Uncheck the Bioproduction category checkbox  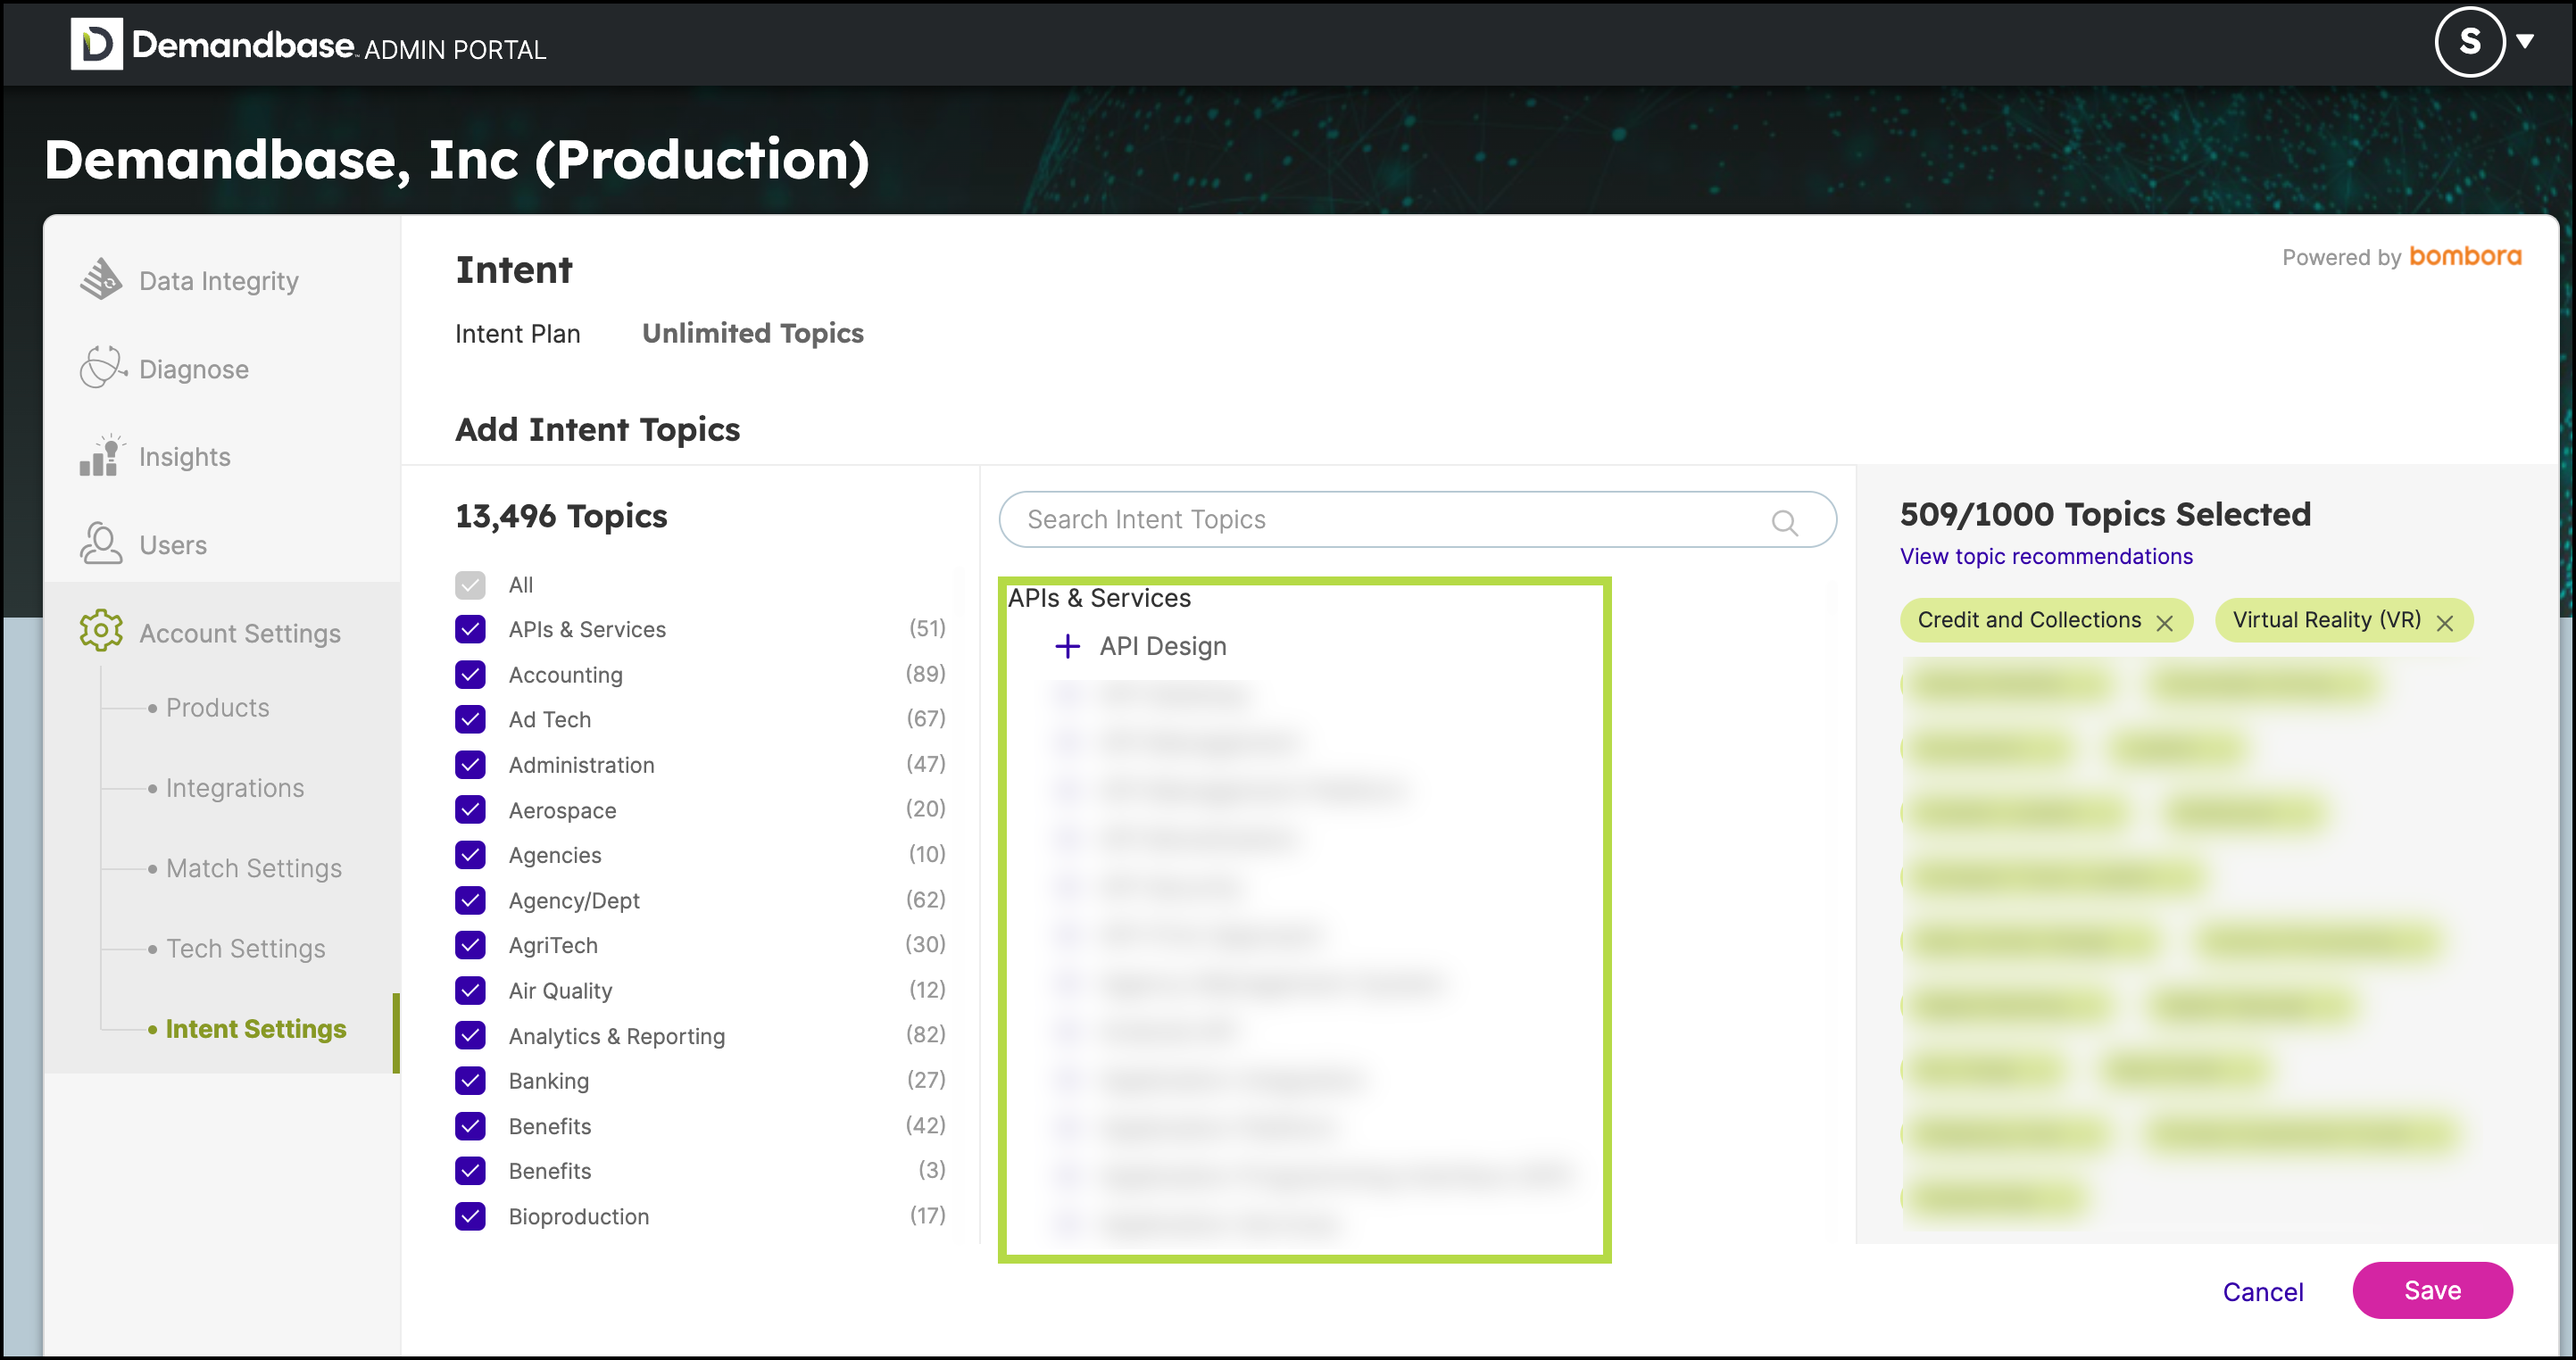coord(470,1216)
